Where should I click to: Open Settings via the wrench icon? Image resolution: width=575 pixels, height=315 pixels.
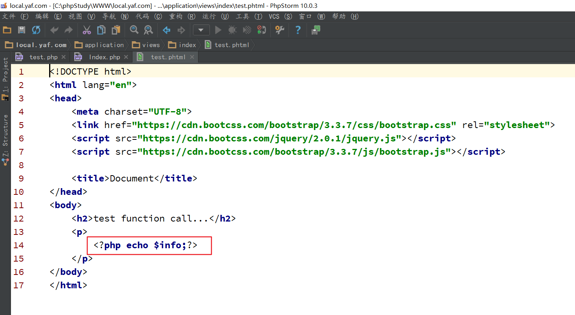pos(279,30)
